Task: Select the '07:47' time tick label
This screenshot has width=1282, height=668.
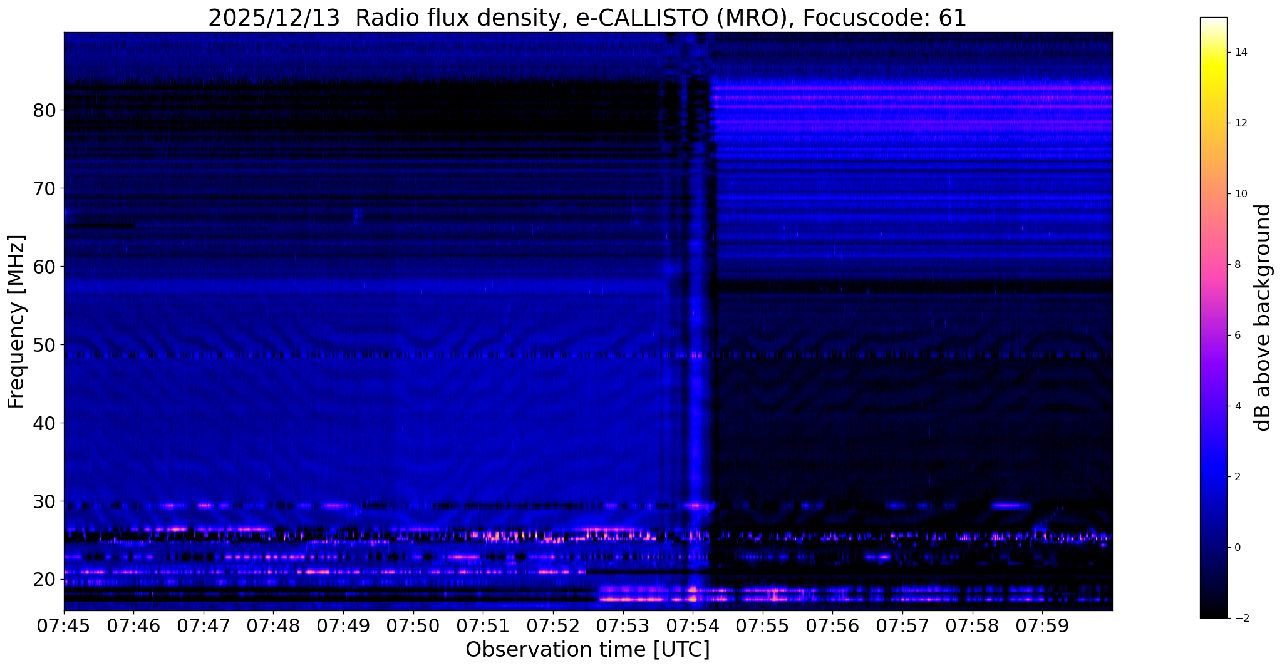Action: 204,626
